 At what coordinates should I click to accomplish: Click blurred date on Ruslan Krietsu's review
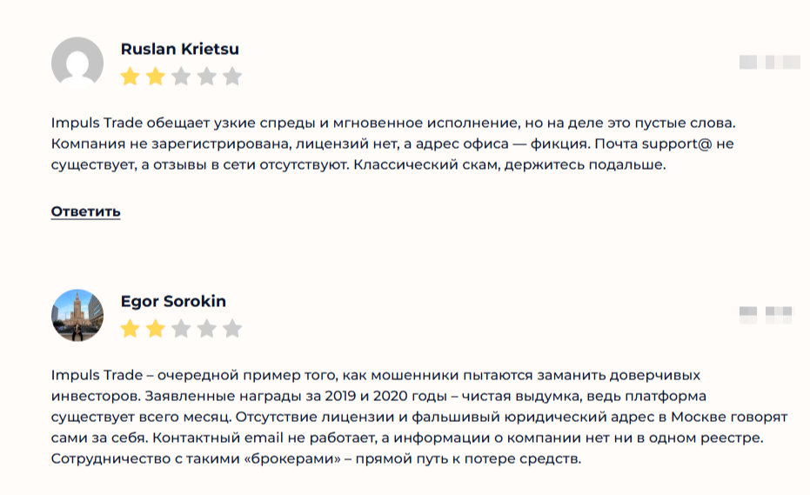click(769, 62)
